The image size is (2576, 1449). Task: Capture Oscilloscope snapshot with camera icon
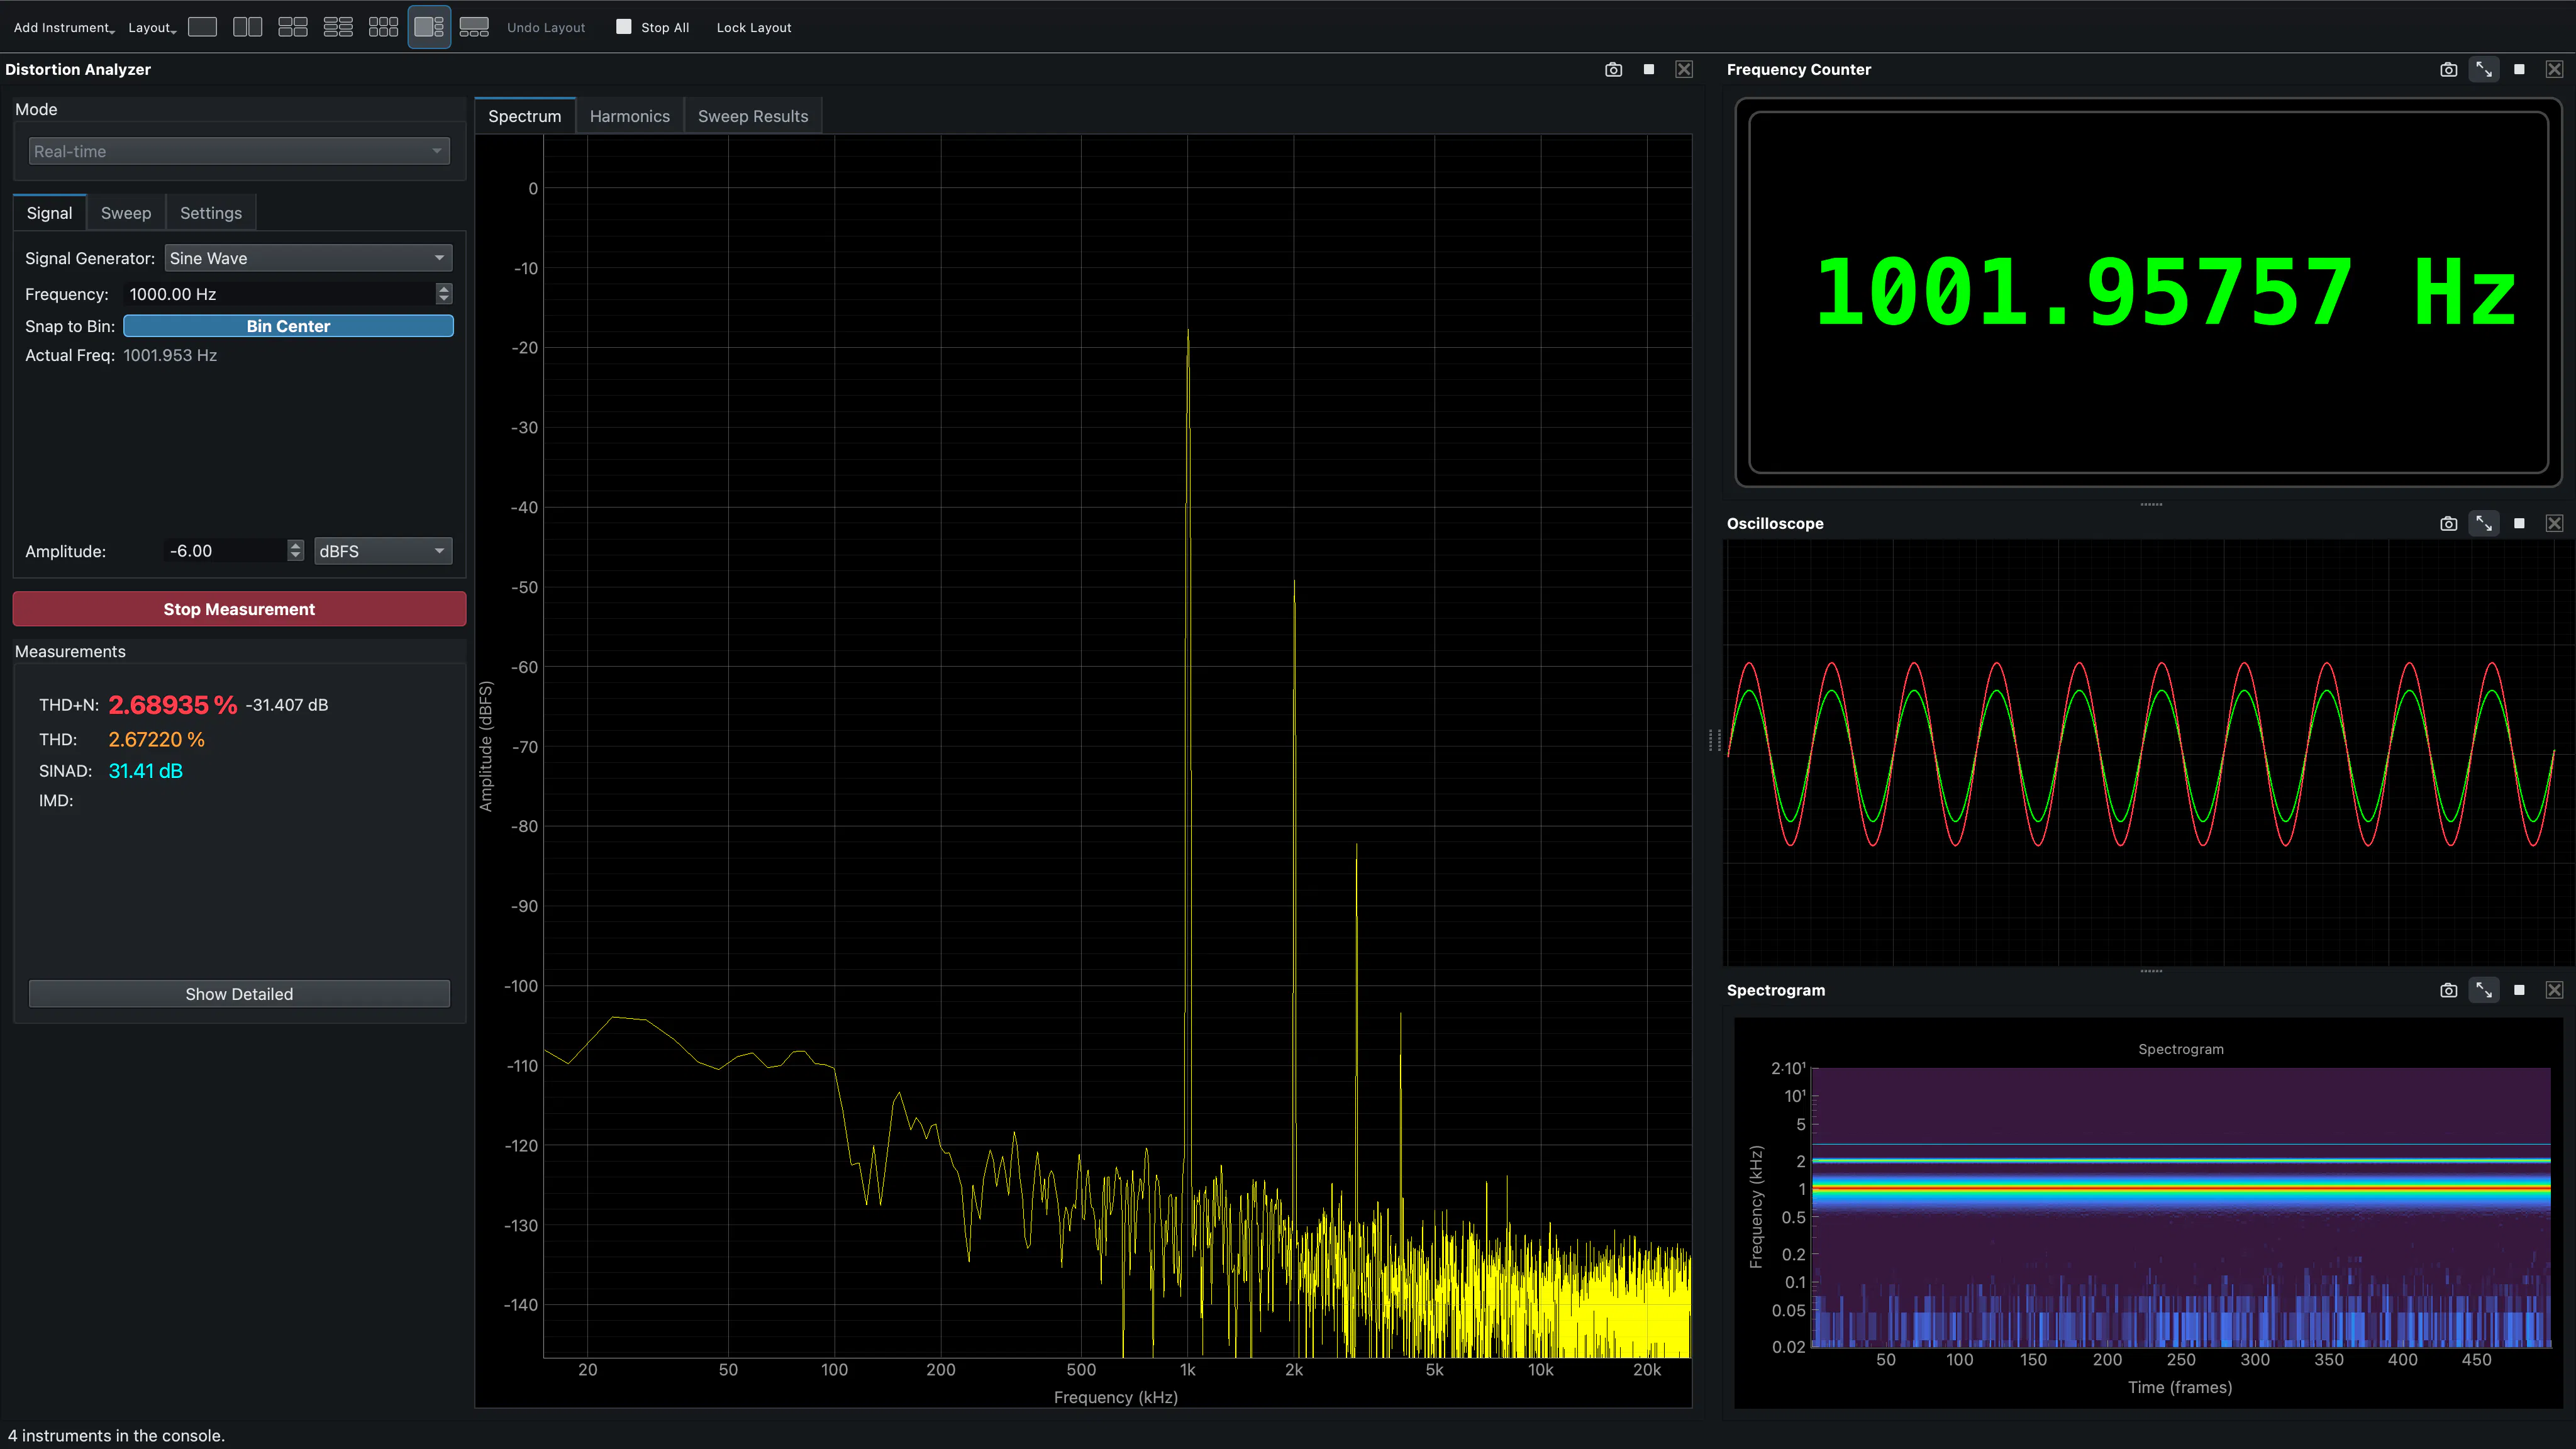coord(2448,523)
